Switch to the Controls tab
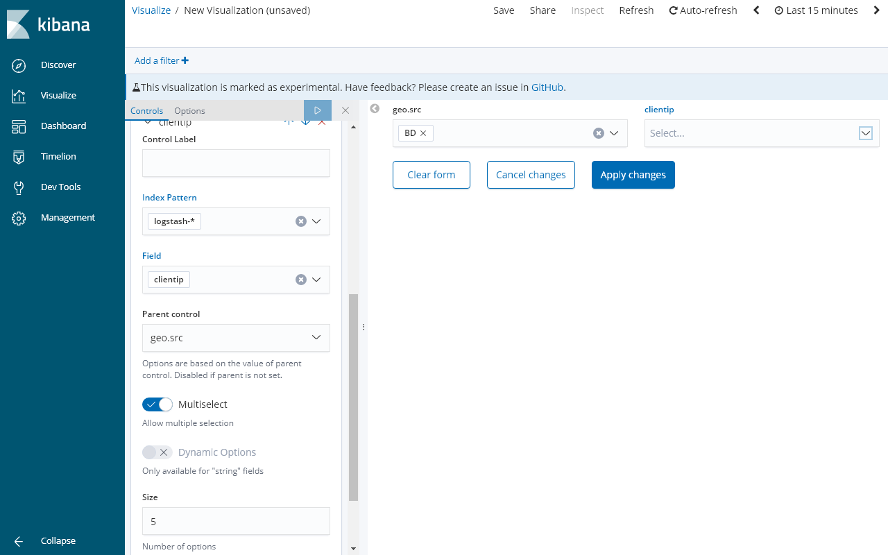Screen dimensions: 888x555 click(146, 111)
